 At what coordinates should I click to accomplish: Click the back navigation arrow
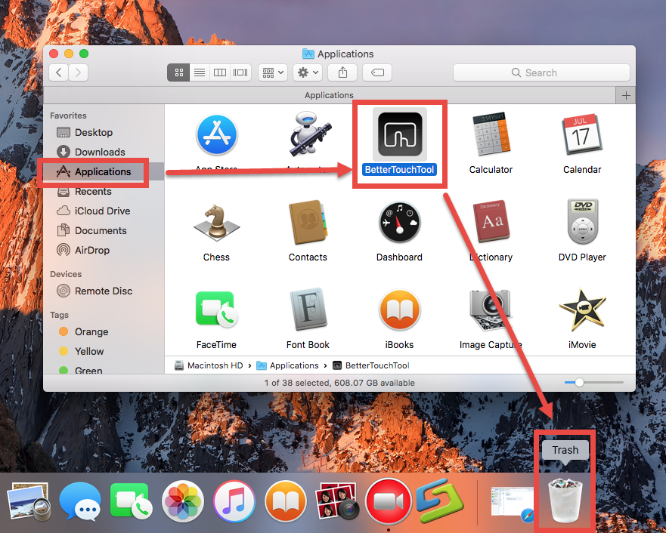point(58,72)
